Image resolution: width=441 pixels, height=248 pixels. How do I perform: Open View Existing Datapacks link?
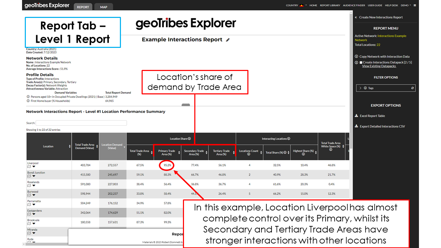pos(379,66)
